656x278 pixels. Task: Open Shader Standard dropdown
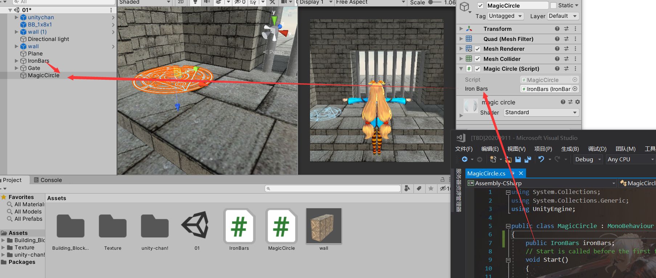[x=541, y=112]
